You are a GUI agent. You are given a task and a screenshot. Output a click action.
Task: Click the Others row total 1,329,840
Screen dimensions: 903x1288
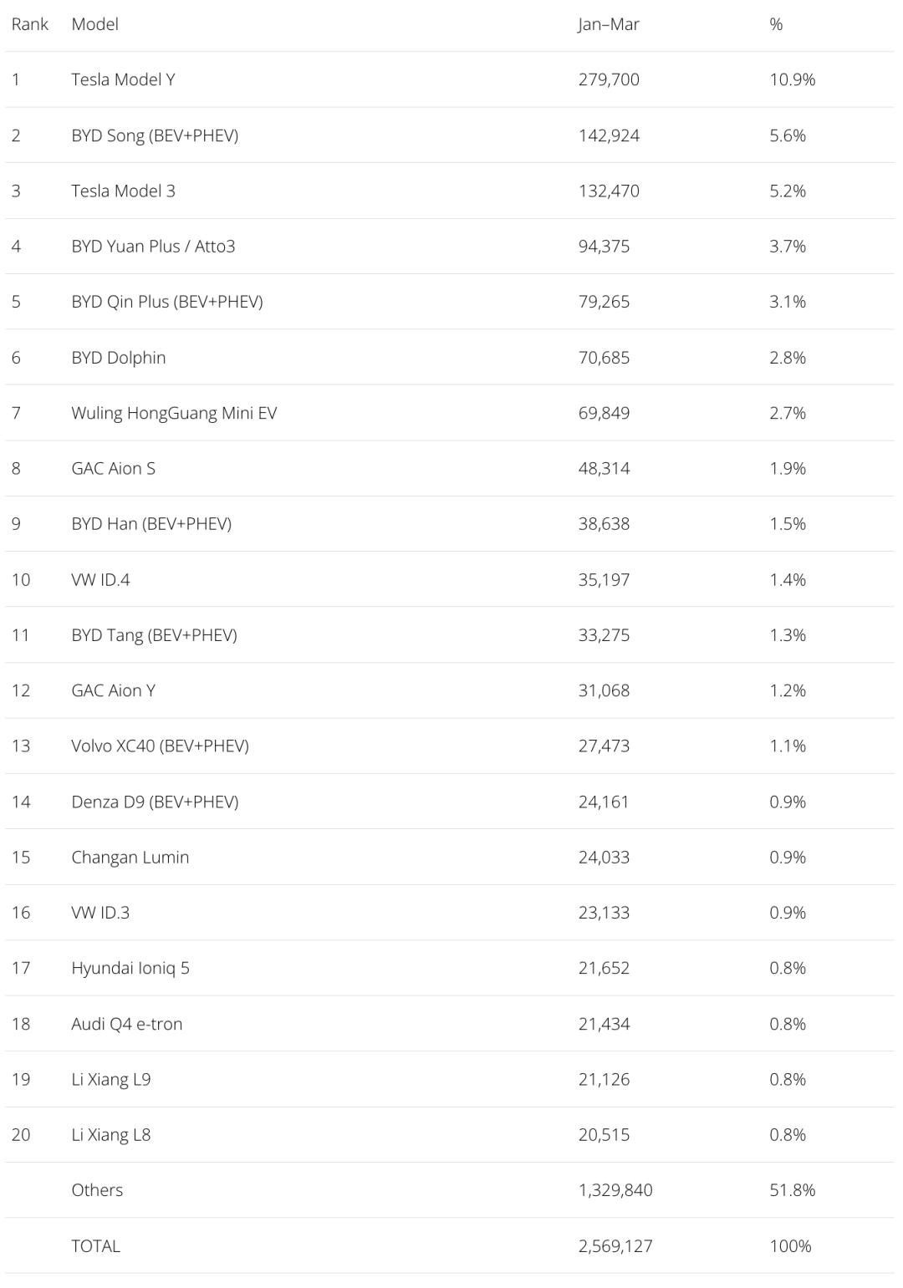pos(615,1190)
